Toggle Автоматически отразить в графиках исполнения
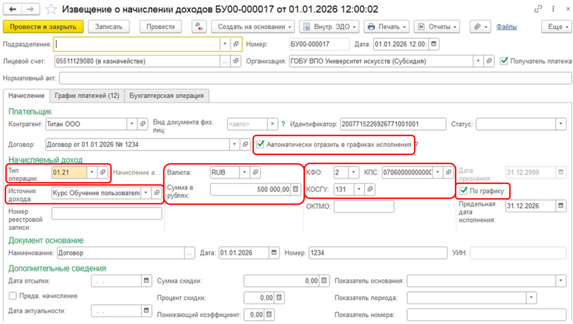The width and height of the screenshot is (573, 324). (x=260, y=145)
